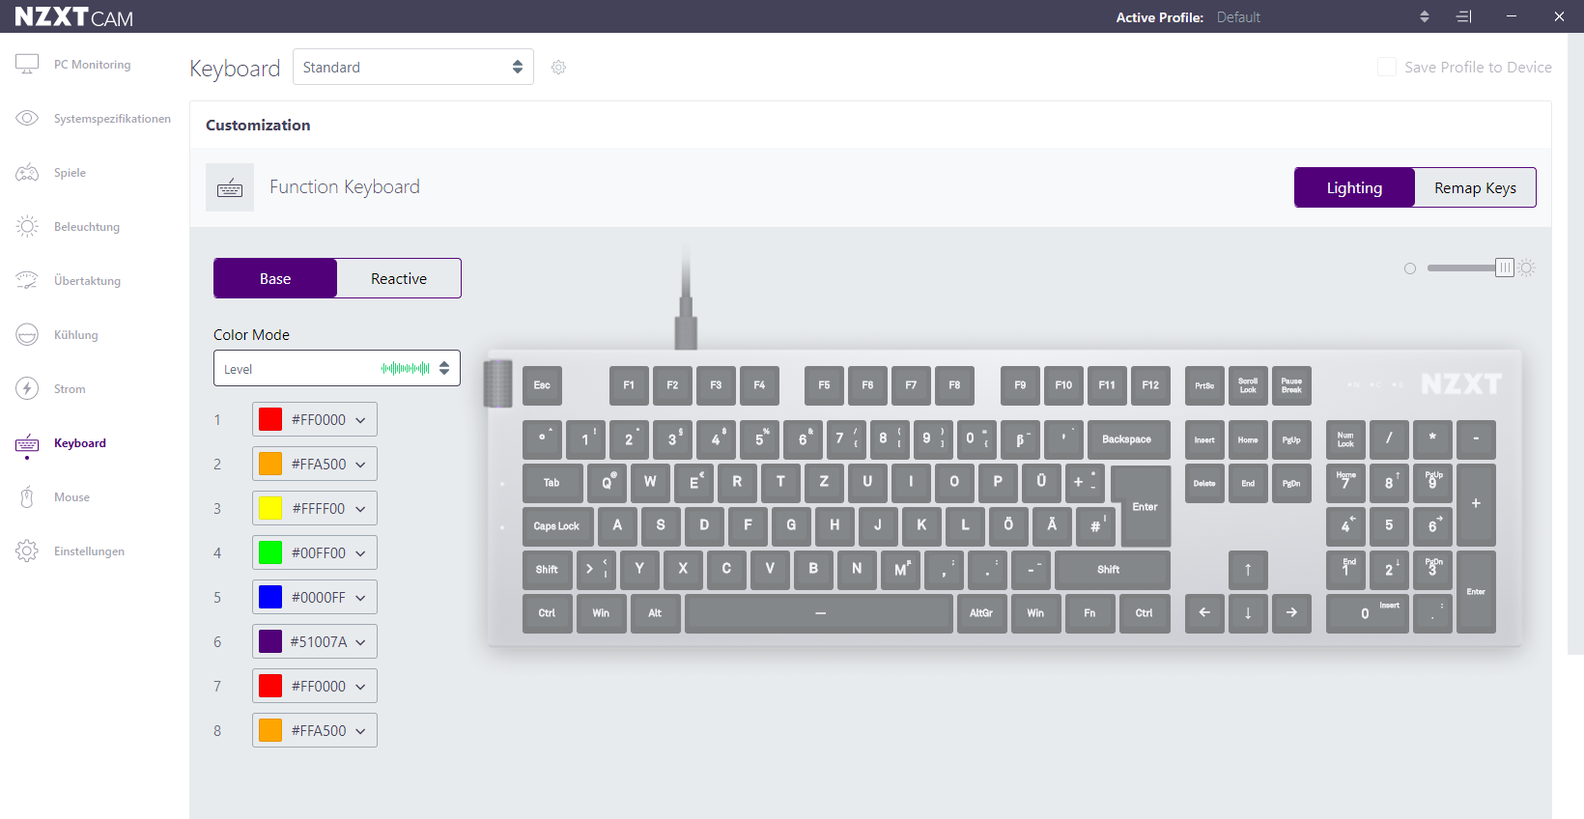The height and width of the screenshot is (819, 1584).
Task: Expand the Color Mode Level dropdown
Action: [336, 368]
